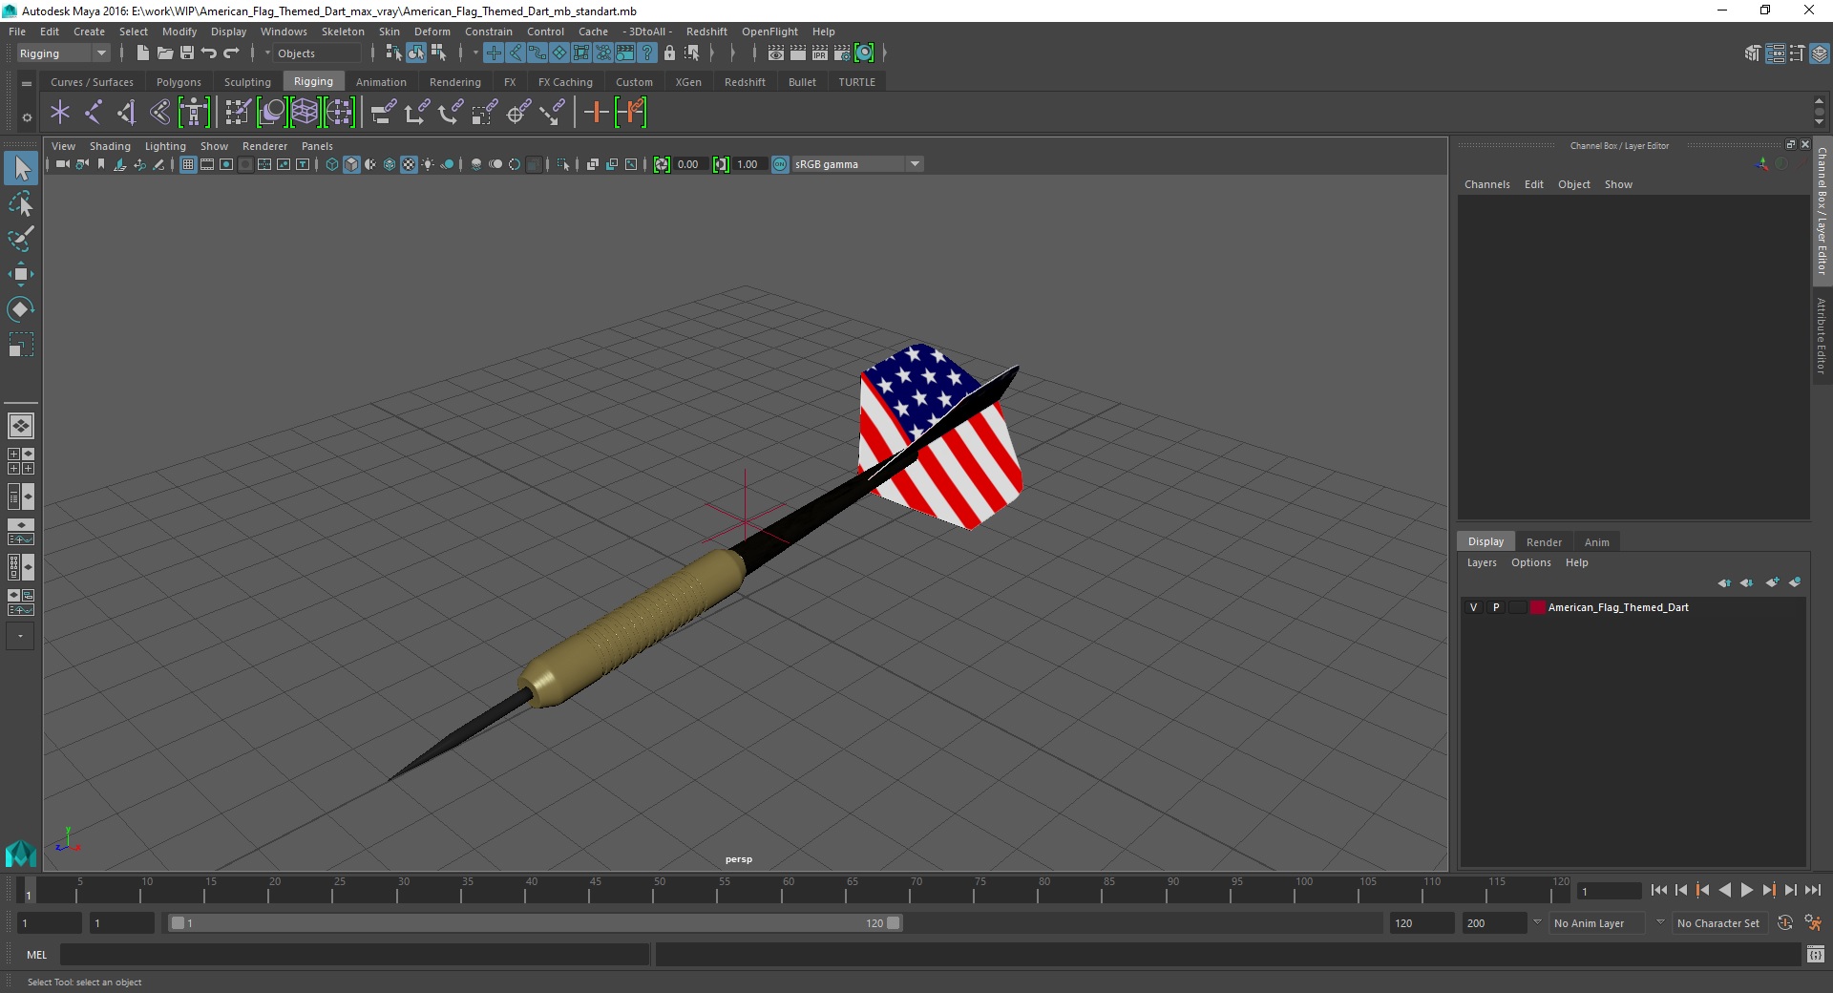Toggle the viewport grid display
Viewport: 1833px width, 993px height.
(x=188, y=164)
